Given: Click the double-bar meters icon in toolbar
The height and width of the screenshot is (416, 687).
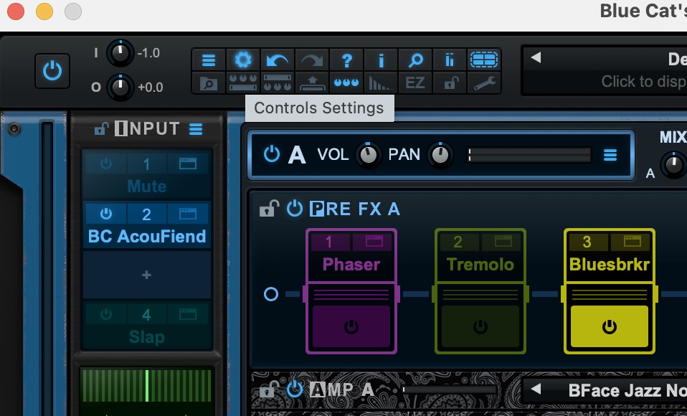Looking at the screenshot, I should [x=450, y=60].
